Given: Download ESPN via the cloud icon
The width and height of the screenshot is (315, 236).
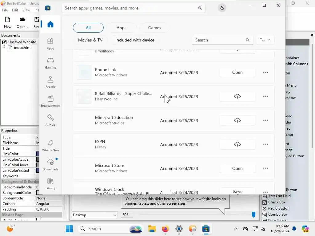Looking at the screenshot, I should tap(237, 144).
